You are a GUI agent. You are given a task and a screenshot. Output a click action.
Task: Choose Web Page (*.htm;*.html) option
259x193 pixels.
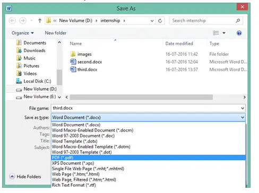148,174
